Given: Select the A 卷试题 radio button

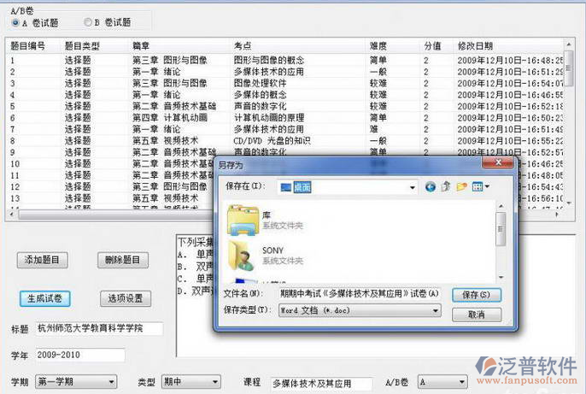Looking at the screenshot, I should (15, 23).
